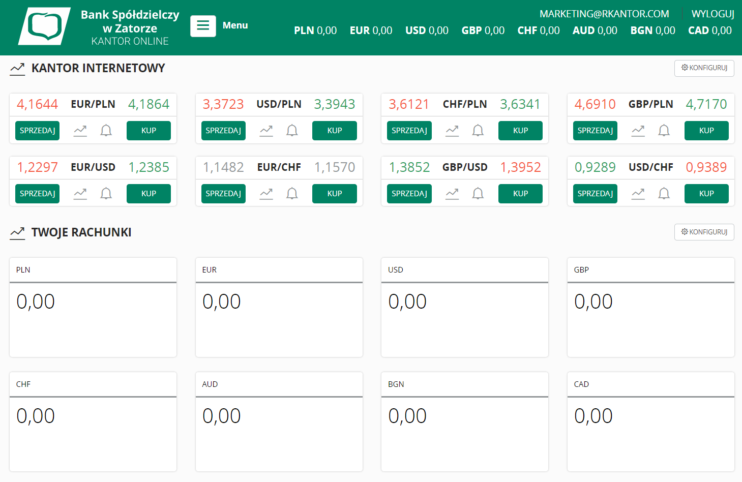The height and width of the screenshot is (482, 742).
Task: Open the EUR/PLN rate chart icon
Action: (x=80, y=131)
